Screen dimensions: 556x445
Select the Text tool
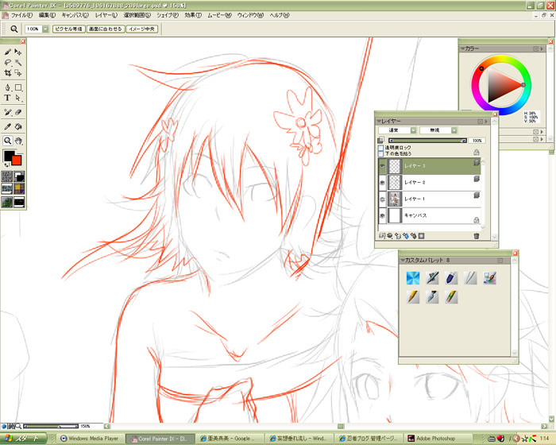(x=8, y=98)
